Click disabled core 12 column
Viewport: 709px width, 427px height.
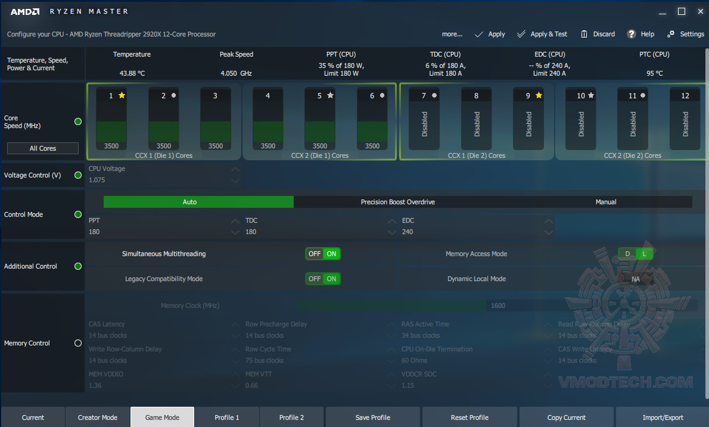[x=685, y=119]
